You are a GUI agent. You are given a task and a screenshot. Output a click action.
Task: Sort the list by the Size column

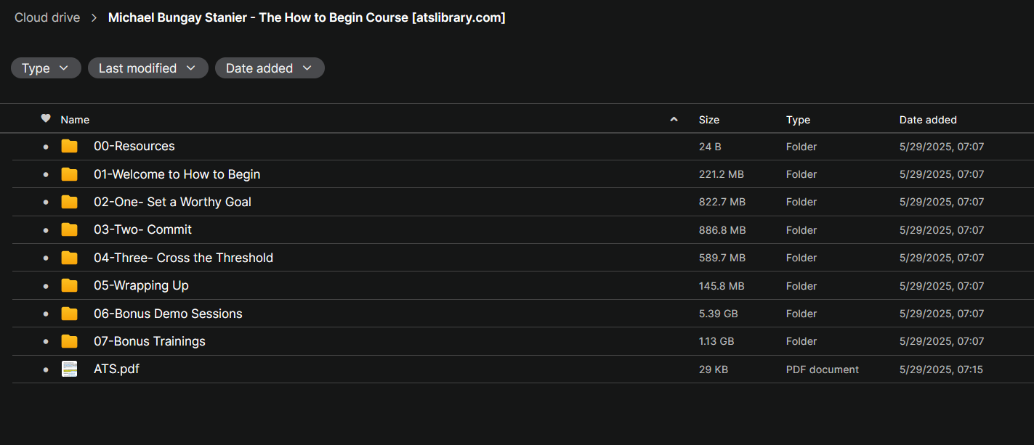(709, 120)
